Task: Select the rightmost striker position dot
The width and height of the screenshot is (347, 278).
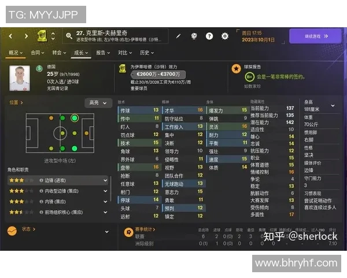Action: pos(87,133)
